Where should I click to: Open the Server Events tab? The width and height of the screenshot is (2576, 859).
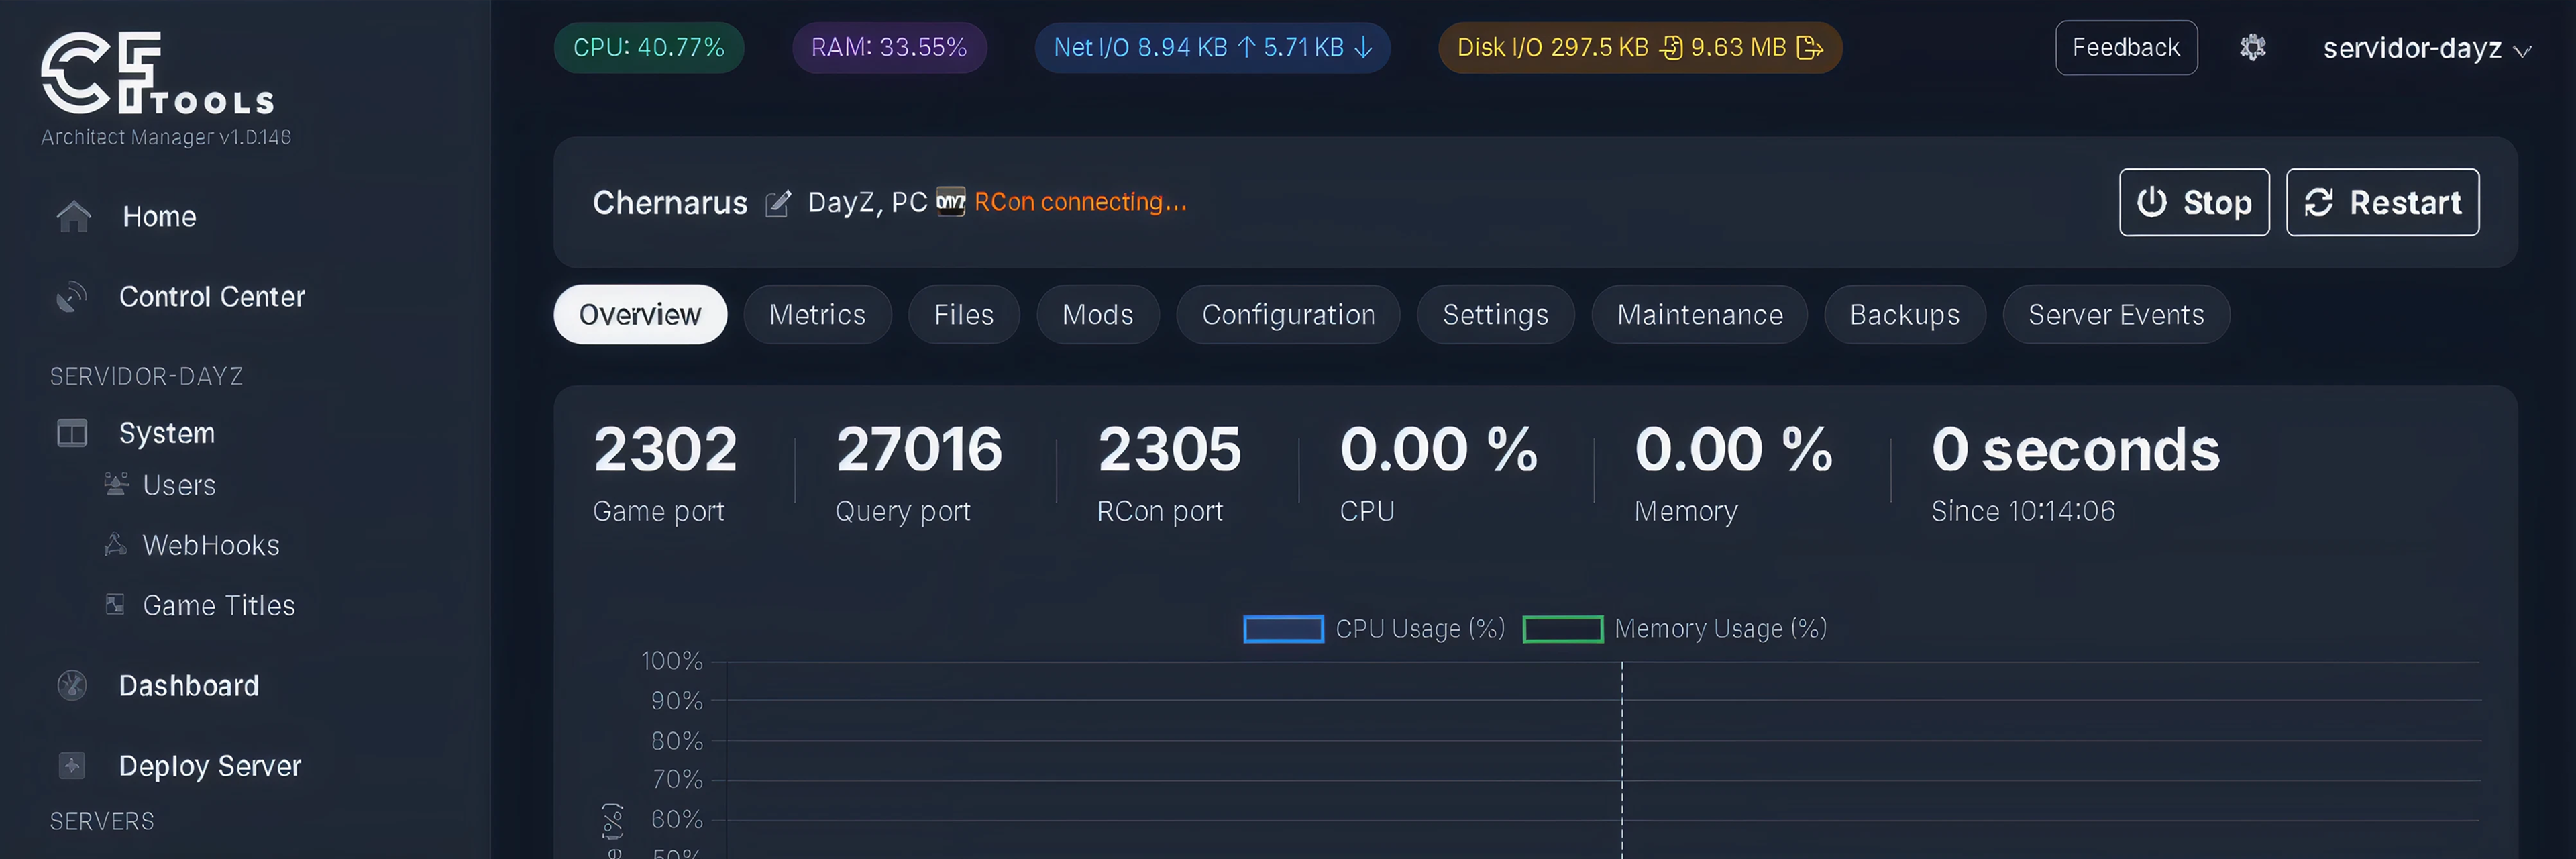click(2116, 314)
